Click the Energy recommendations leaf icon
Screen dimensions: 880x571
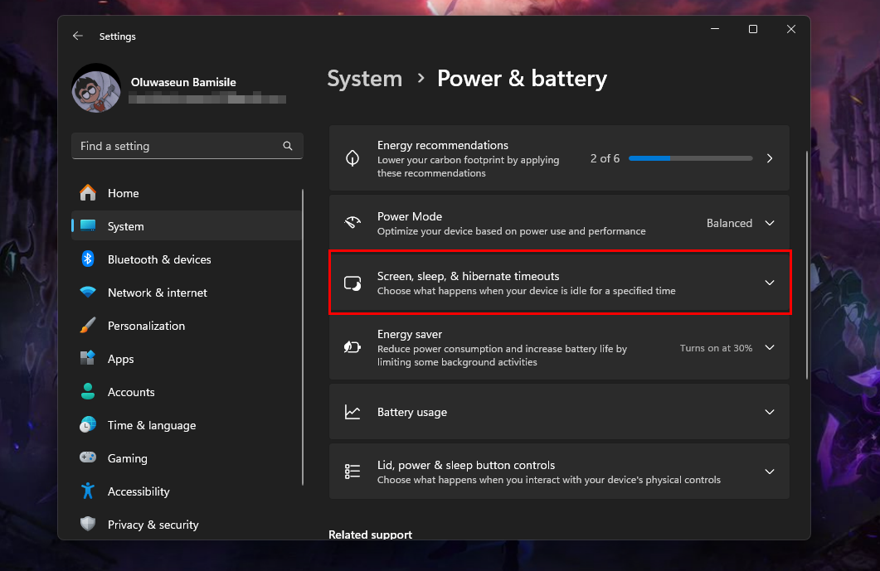click(352, 158)
